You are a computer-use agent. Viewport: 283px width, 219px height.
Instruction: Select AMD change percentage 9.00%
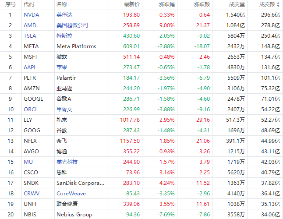pos(167,25)
